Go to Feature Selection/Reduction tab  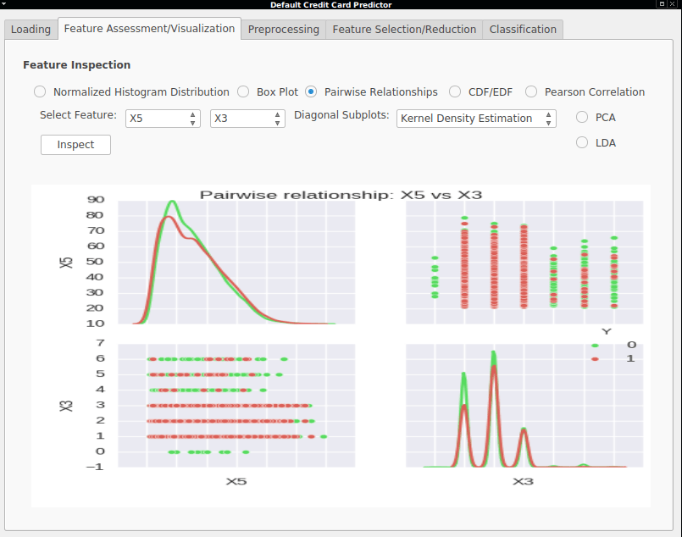point(404,29)
